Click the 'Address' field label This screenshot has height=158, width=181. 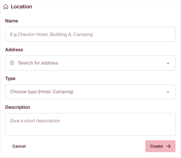coord(14,50)
